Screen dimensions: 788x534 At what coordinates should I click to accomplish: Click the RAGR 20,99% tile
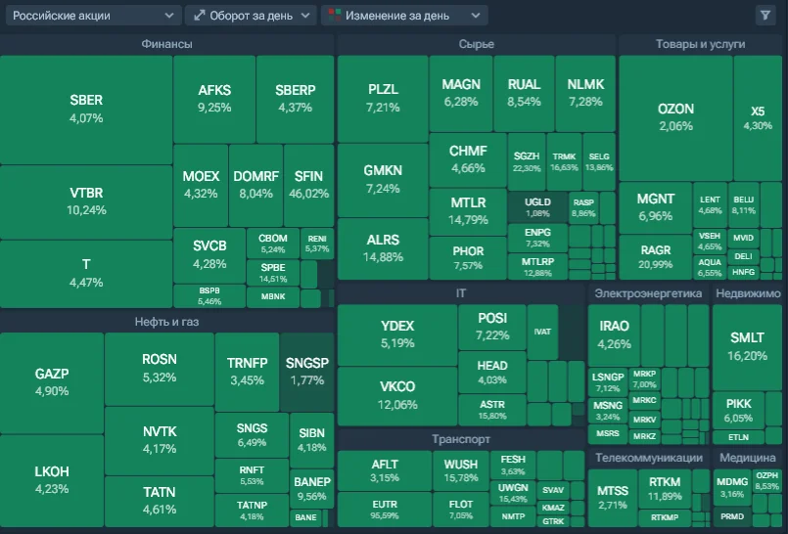coord(655,257)
